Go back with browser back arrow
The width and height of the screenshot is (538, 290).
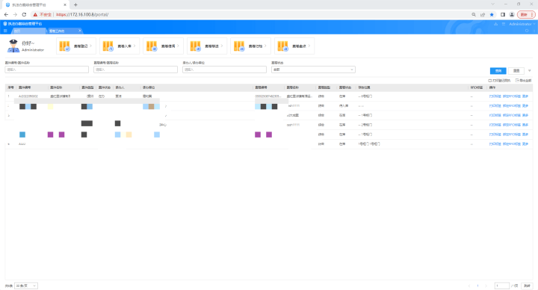click(6, 14)
